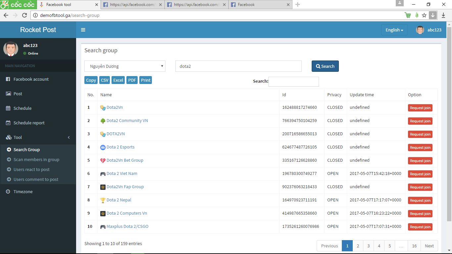Image resolution: width=452 pixels, height=254 pixels.
Task: Click the Cốc Cốc download arrow icon
Action: pos(433,15)
